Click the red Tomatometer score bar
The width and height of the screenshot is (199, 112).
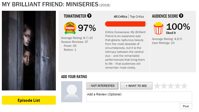[x=126, y=24]
